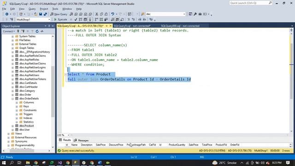This screenshot has height=166, width=295.
Task: Click Connect Object Explorer plug icon
Action: pos(18,31)
